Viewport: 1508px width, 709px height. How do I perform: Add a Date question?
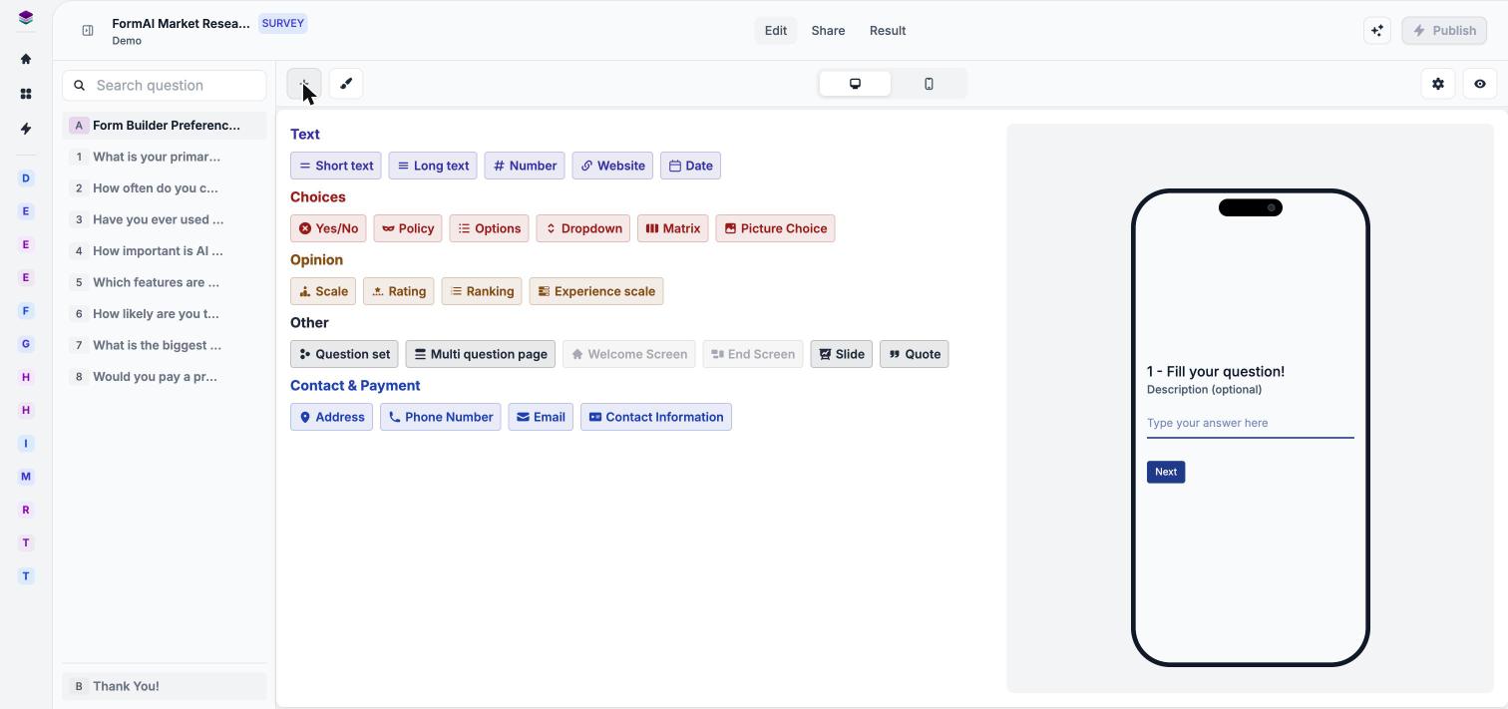[690, 166]
